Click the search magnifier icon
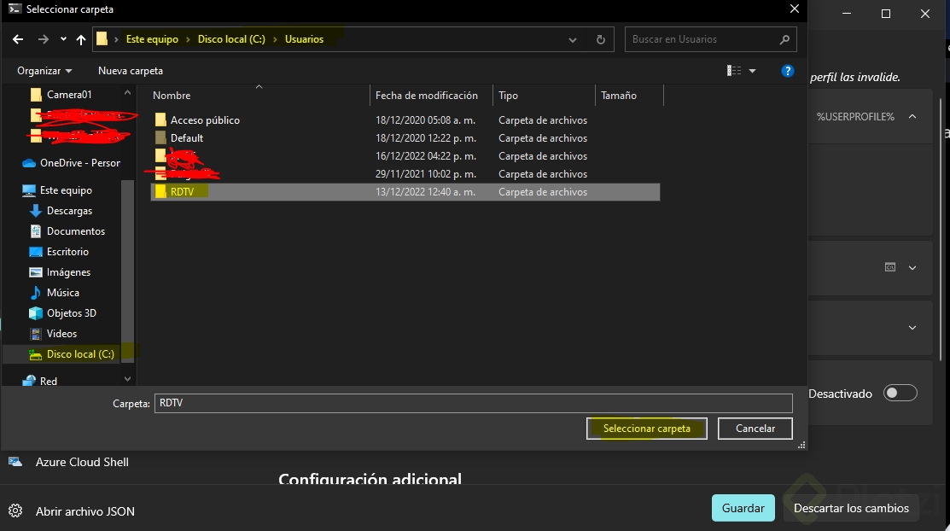This screenshot has width=950, height=531. (784, 39)
